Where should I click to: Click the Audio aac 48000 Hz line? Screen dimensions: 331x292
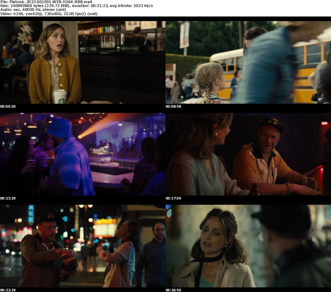tap(33, 10)
